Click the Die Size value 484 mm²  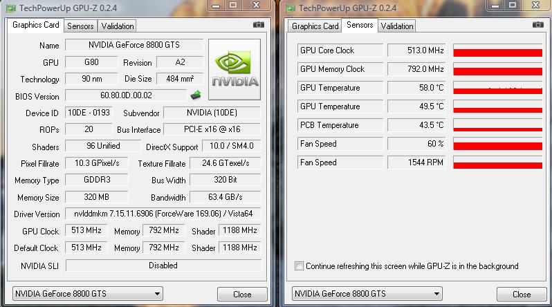click(x=180, y=79)
